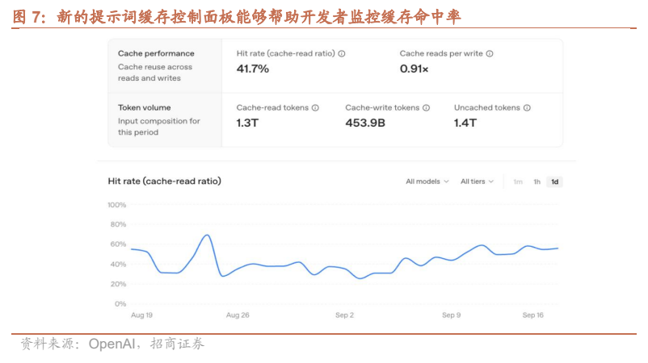
Task: Click info icon next to Uncached tokens
Action: pyautogui.click(x=527, y=107)
